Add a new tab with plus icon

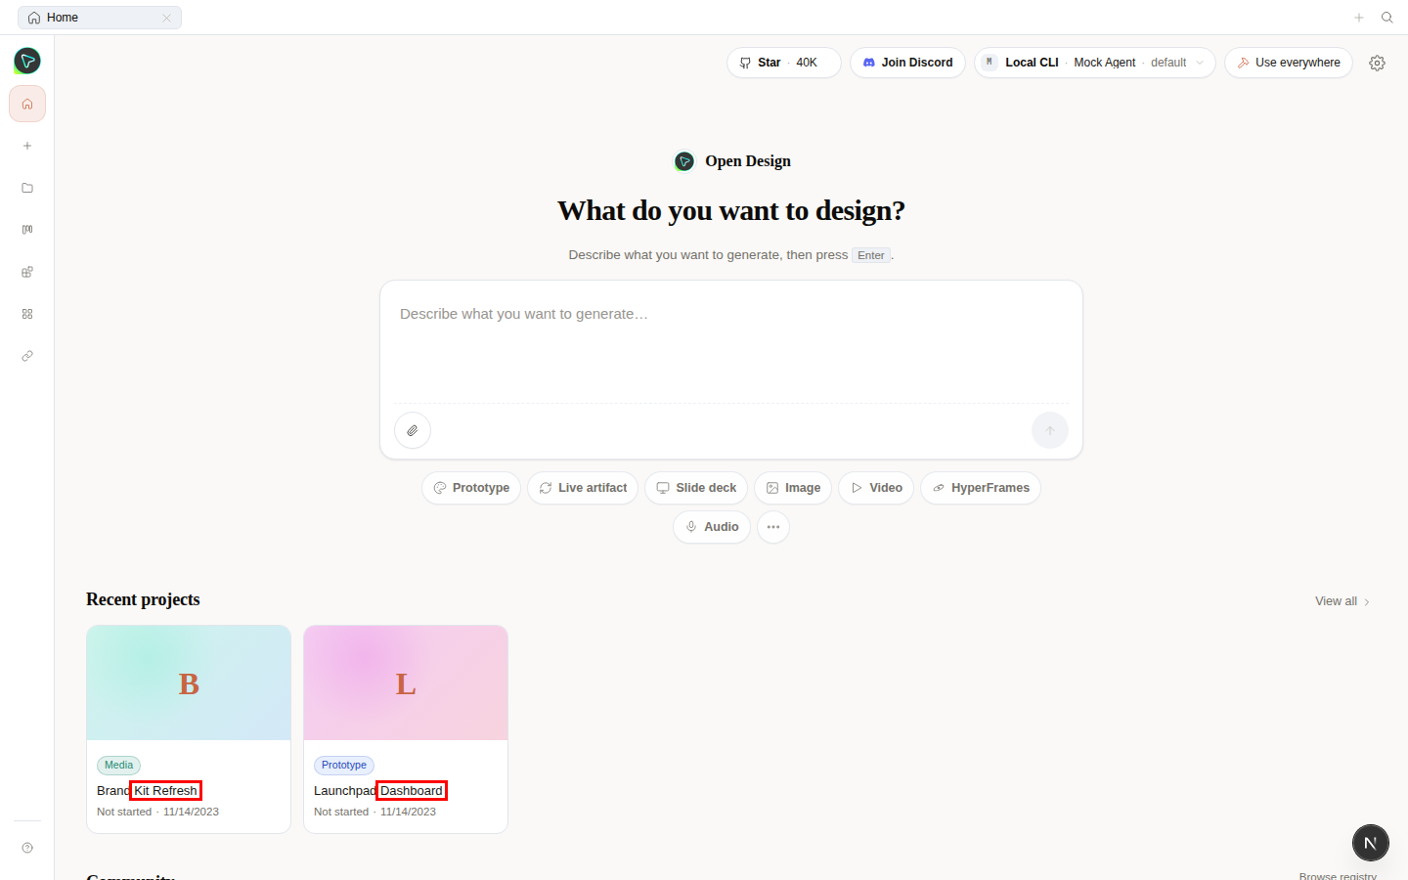point(1359,18)
